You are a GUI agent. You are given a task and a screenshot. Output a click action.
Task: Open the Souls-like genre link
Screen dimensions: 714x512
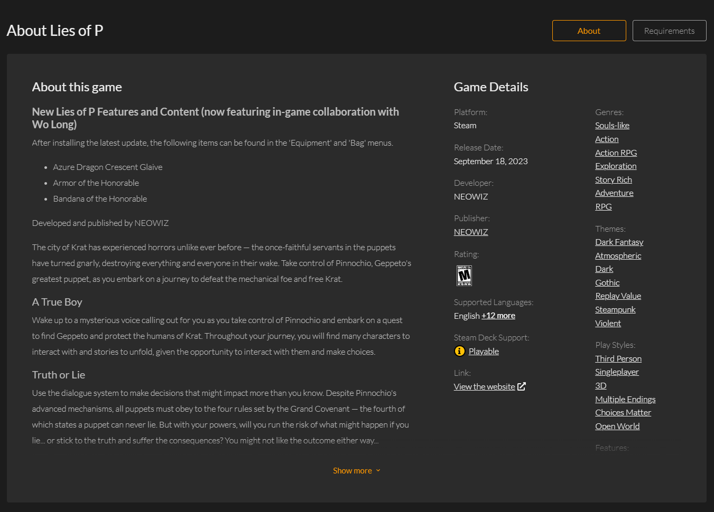(x=612, y=126)
